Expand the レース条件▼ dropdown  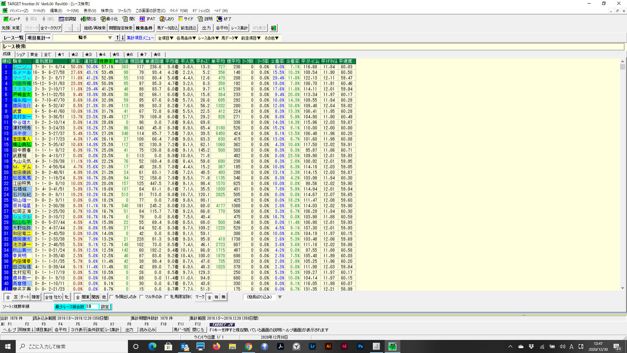click(x=208, y=38)
